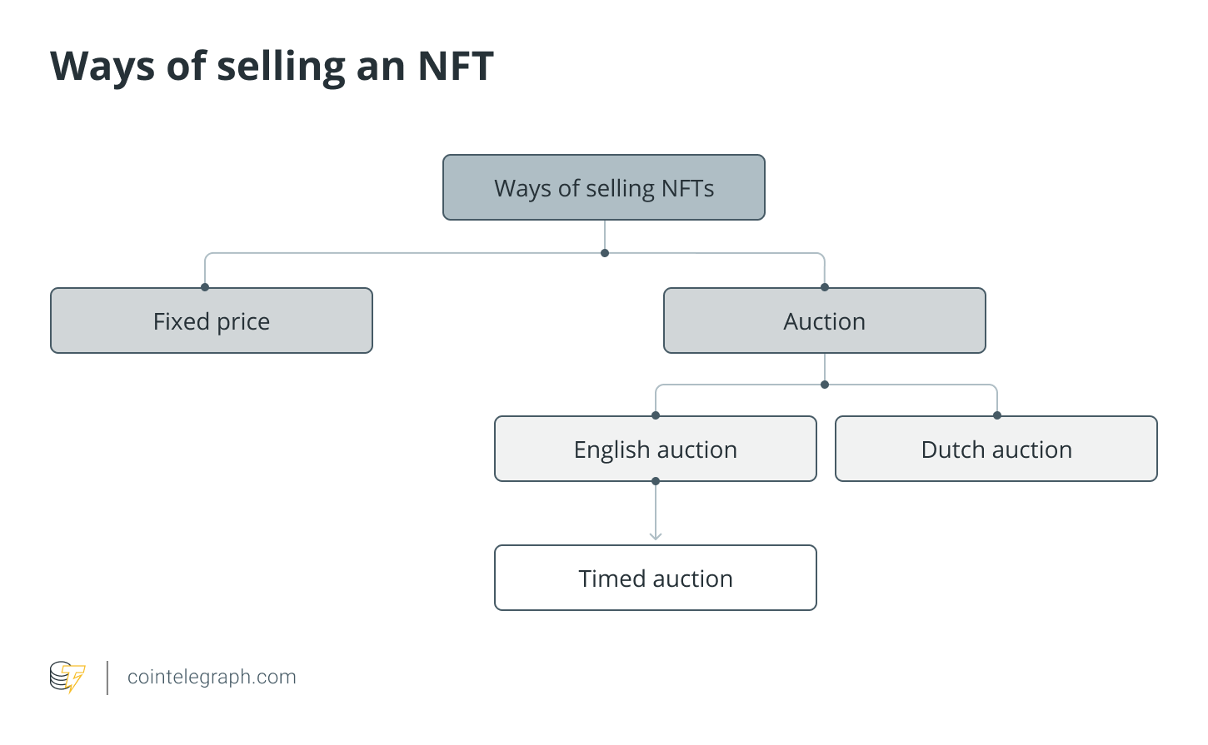Click the dot atop the Fixed price box

(205, 287)
